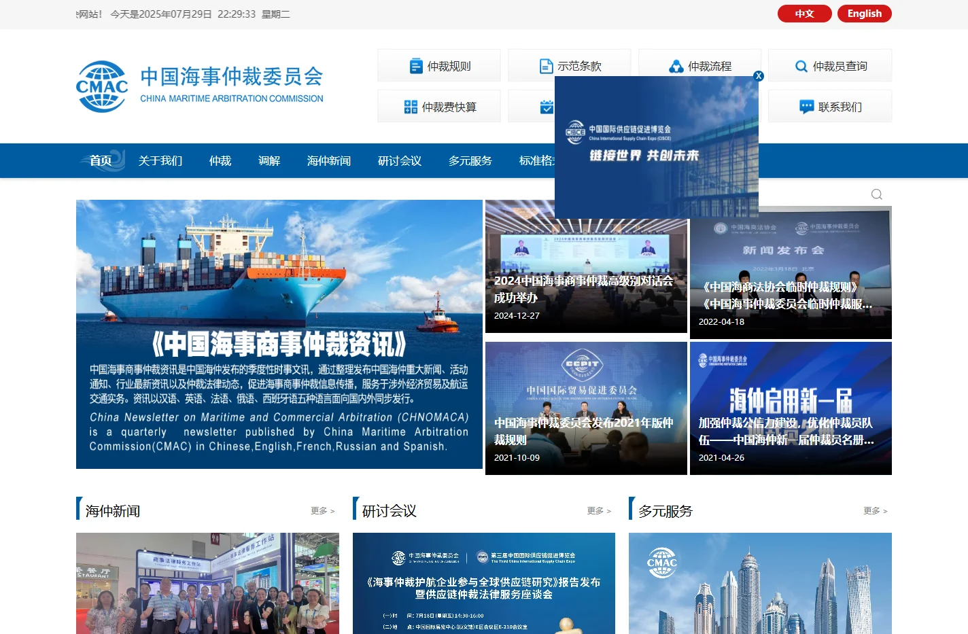The height and width of the screenshot is (634, 968).
Task: Go to 首页 in navigation bar
Action: [x=101, y=160]
